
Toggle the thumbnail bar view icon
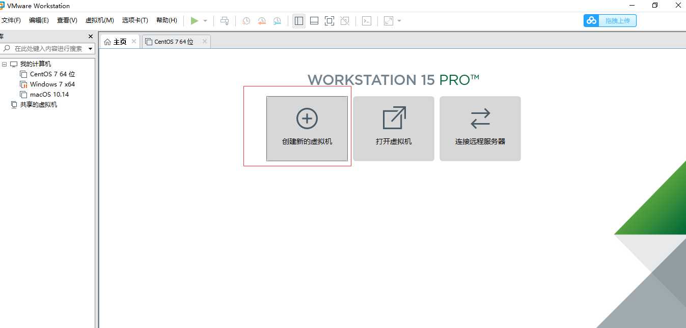314,21
